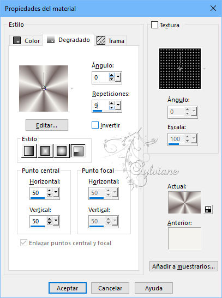The height and width of the screenshot is (298, 222).
Task: Click the Color tab swatch icon
Action: (x=17, y=40)
